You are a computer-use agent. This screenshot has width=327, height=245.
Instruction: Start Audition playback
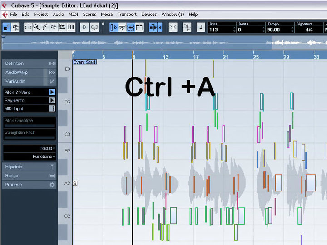[x=84, y=27]
